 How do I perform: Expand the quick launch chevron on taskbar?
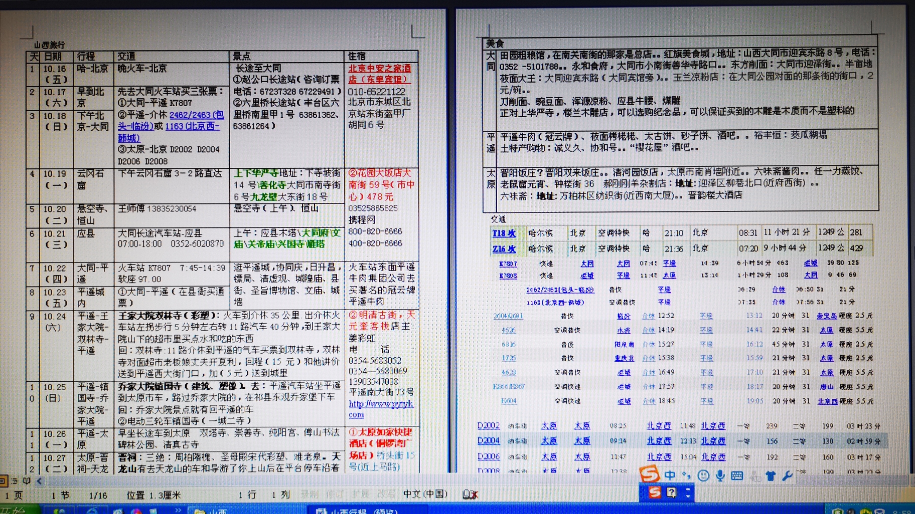[178, 510]
